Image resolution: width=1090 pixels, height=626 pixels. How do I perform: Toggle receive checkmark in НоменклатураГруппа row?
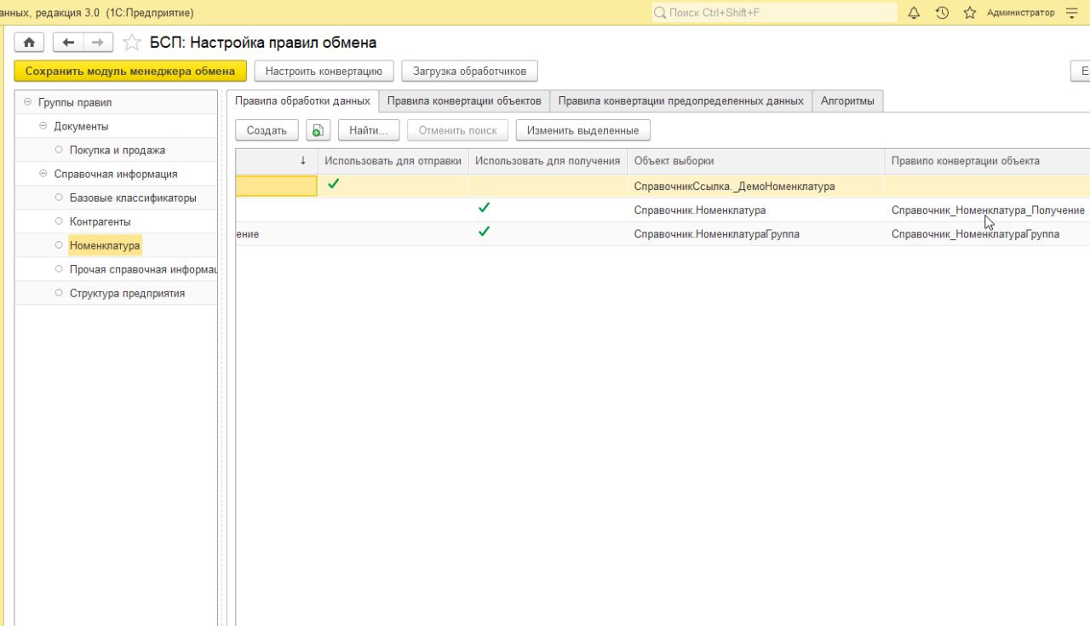coord(485,231)
